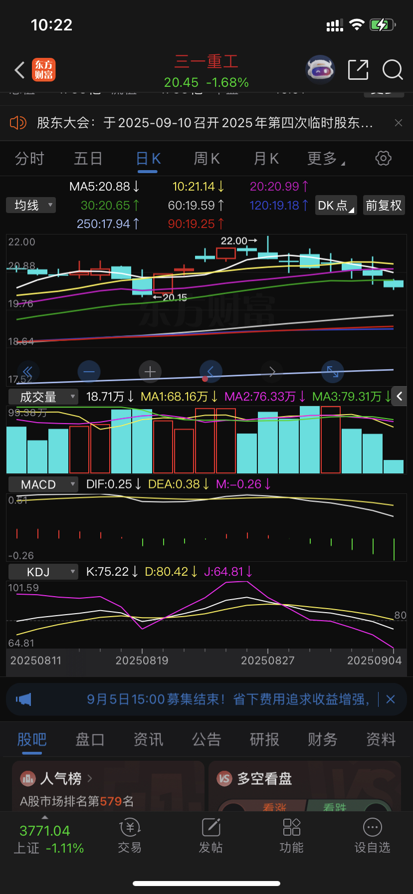The width and height of the screenshot is (413, 894).
Task: Jump to earliest candles double-arrow
Action: click(28, 371)
